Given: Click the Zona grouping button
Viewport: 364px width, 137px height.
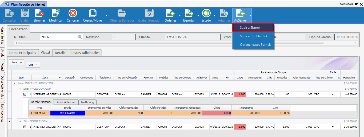Looking at the screenshot, I should click(16, 62).
